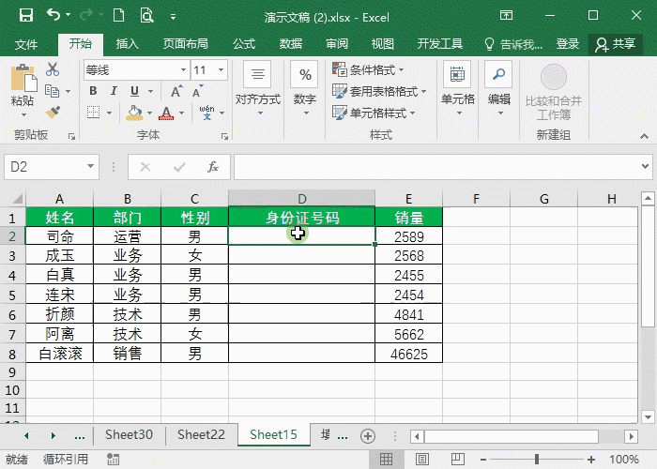
Task: Click the zoom slider handle
Action: pos(537,460)
